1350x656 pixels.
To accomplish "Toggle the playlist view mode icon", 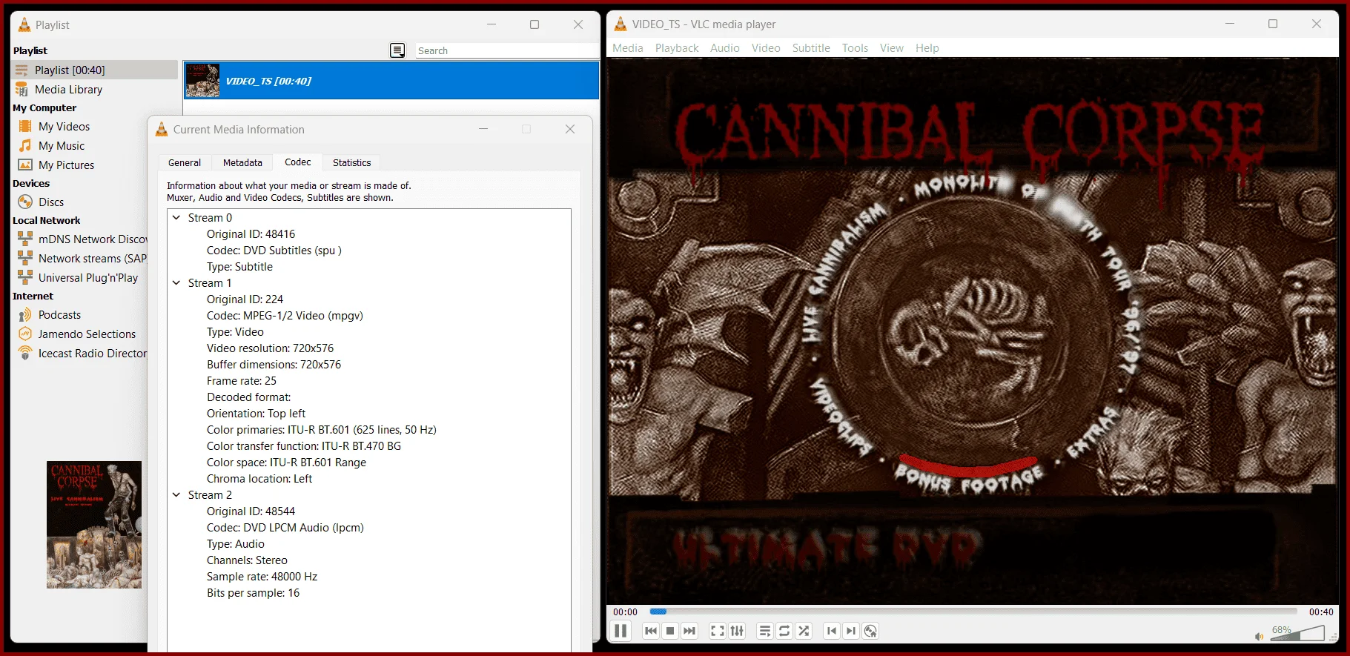I will tap(398, 50).
